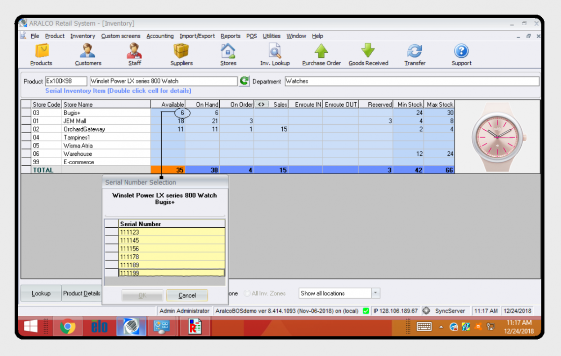
Task: Click the product code field Ex100X98
Action: [x=66, y=81]
